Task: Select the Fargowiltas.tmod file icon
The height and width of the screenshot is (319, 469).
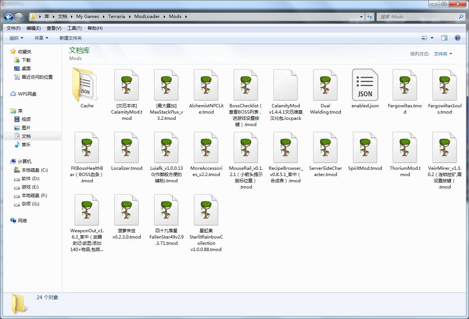Action: (x=405, y=85)
